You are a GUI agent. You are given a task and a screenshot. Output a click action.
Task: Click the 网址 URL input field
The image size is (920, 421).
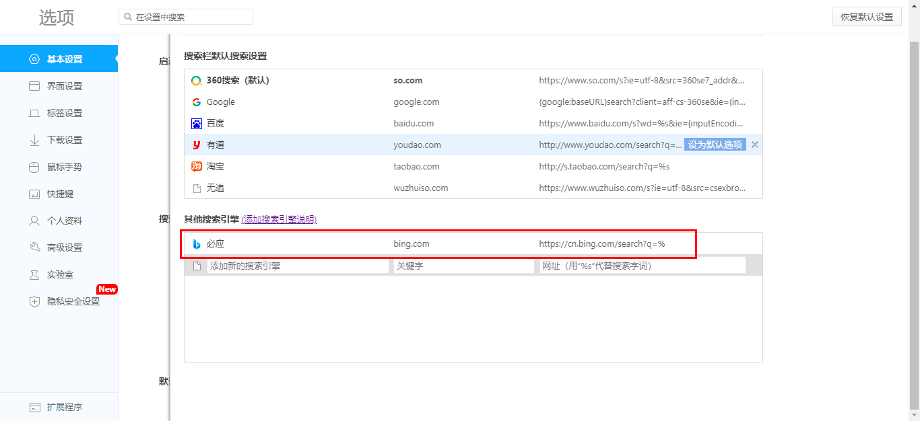click(643, 266)
